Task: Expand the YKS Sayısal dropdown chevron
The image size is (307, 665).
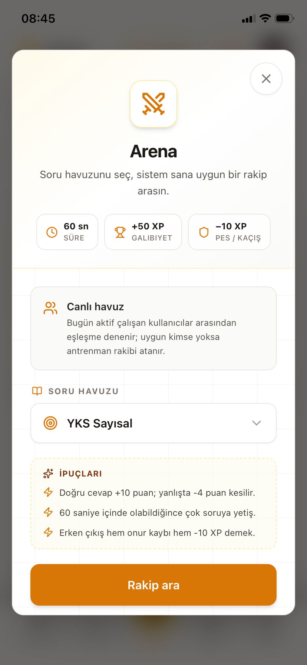Action: click(257, 423)
